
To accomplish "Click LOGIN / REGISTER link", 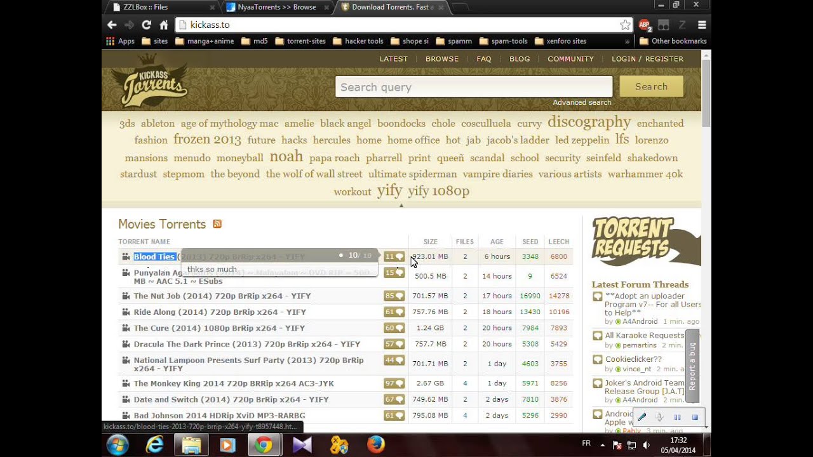I will point(648,59).
